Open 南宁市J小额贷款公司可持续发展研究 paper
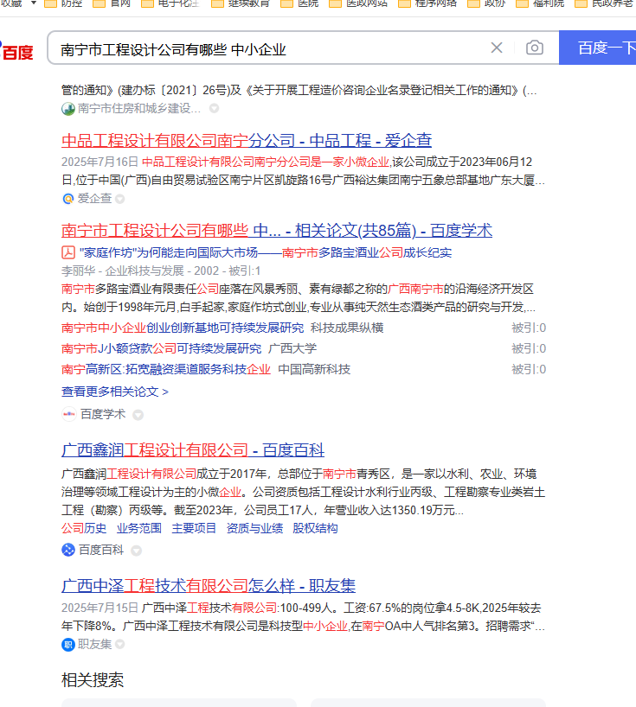This screenshot has height=707, width=636. point(161,348)
